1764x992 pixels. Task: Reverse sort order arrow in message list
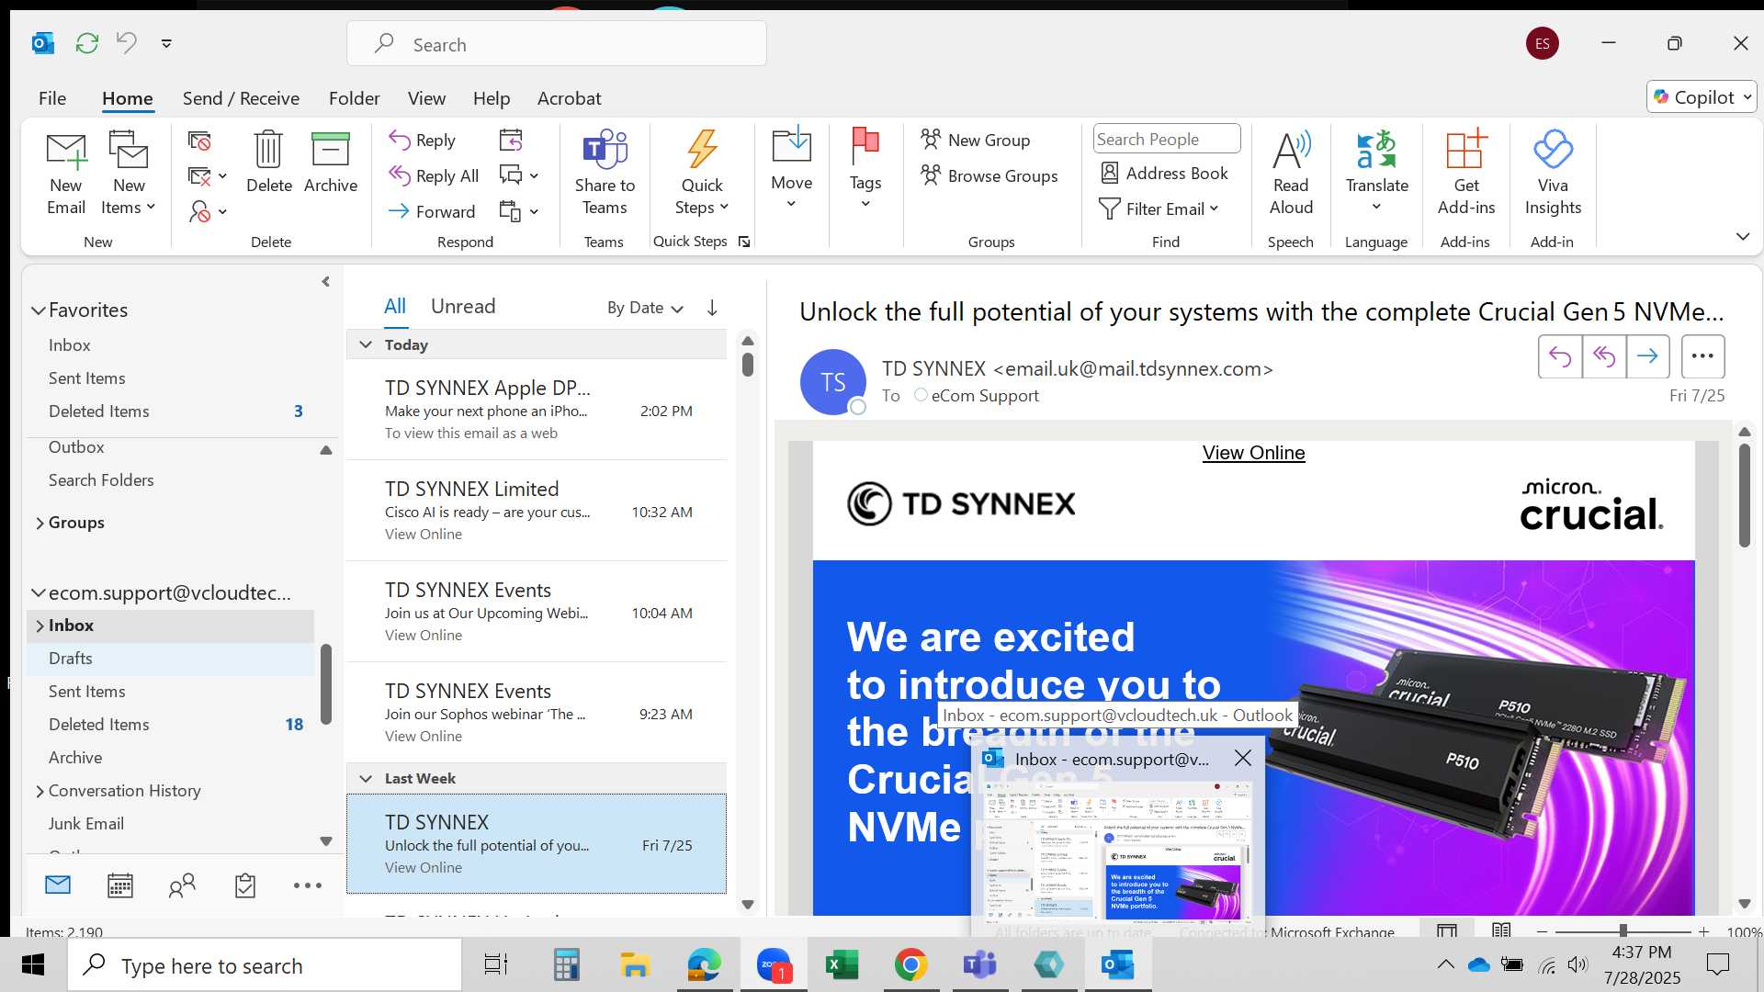coord(712,308)
